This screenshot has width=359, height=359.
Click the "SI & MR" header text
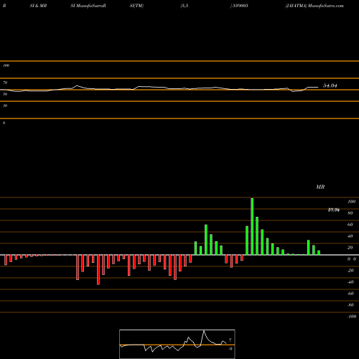[38, 6]
